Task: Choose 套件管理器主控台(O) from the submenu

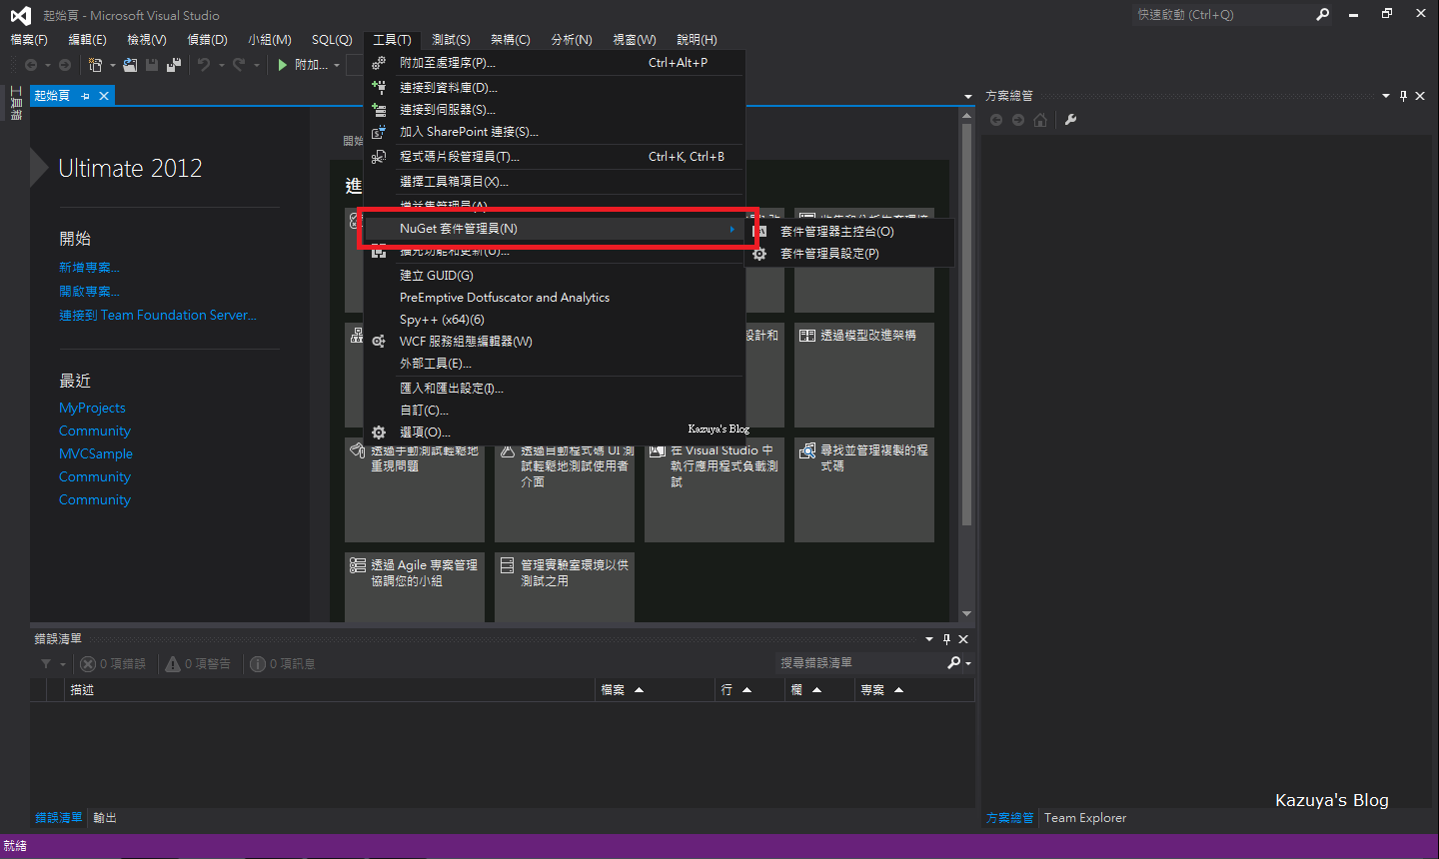Action: click(x=850, y=232)
